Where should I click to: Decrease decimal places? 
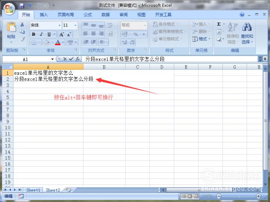(132, 42)
